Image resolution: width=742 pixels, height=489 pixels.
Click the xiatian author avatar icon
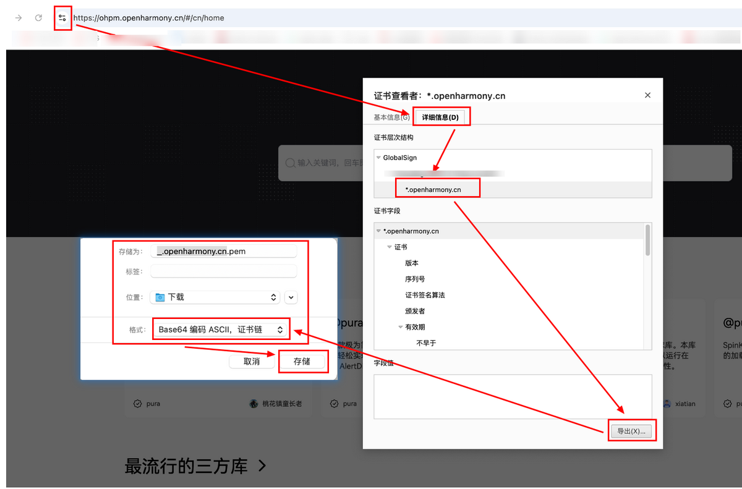[667, 404]
